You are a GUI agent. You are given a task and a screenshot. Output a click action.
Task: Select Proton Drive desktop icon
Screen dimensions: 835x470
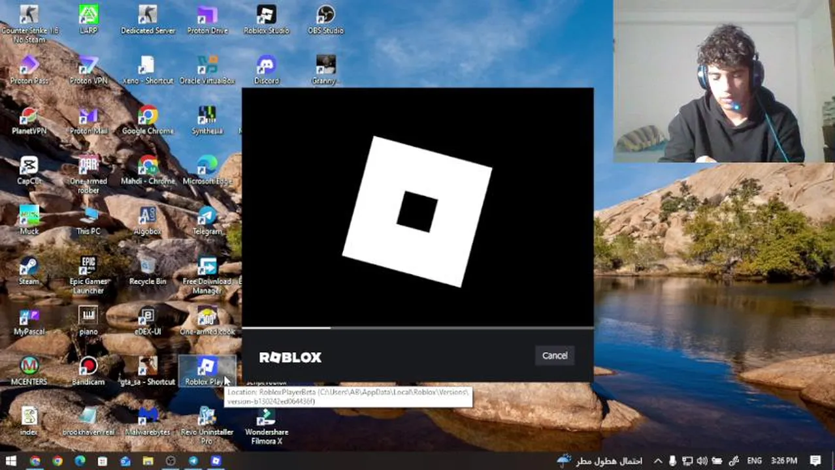[x=207, y=20]
